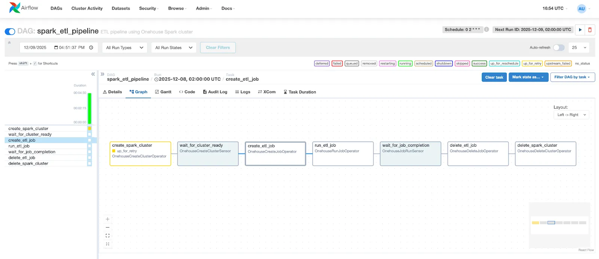The width and height of the screenshot is (599, 259).
Task: Click the Clear task button
Action: 494,77
